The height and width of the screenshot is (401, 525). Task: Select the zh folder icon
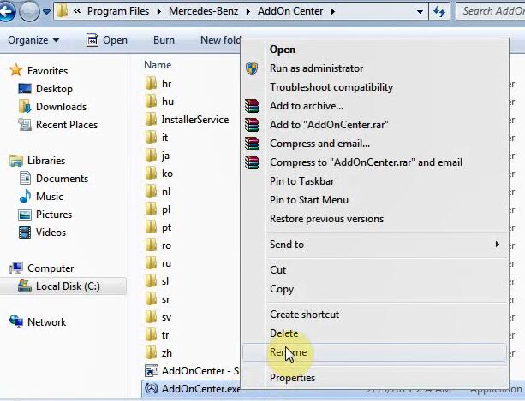151,353
